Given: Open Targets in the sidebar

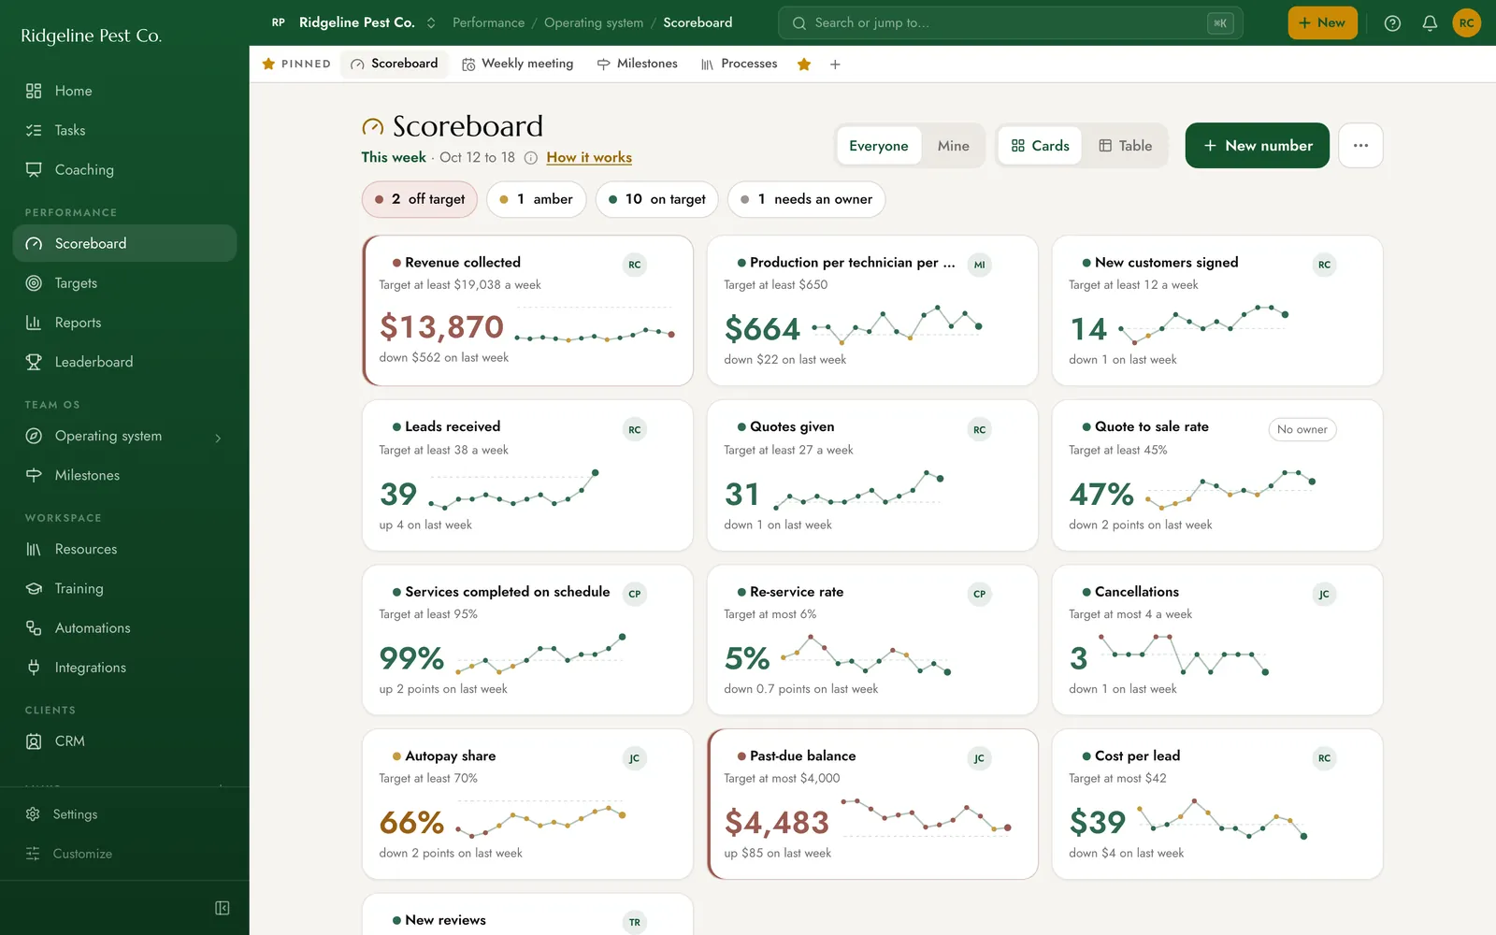Looking at the screenshot, I should pos(124,282).
